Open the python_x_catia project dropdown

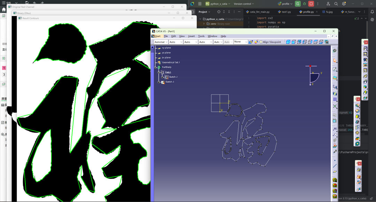tap(218, 4)
